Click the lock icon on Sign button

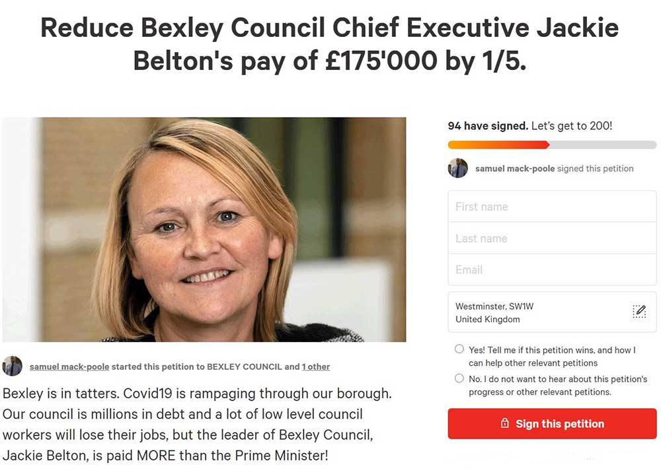pyautogui.click(x=505, y=423)
